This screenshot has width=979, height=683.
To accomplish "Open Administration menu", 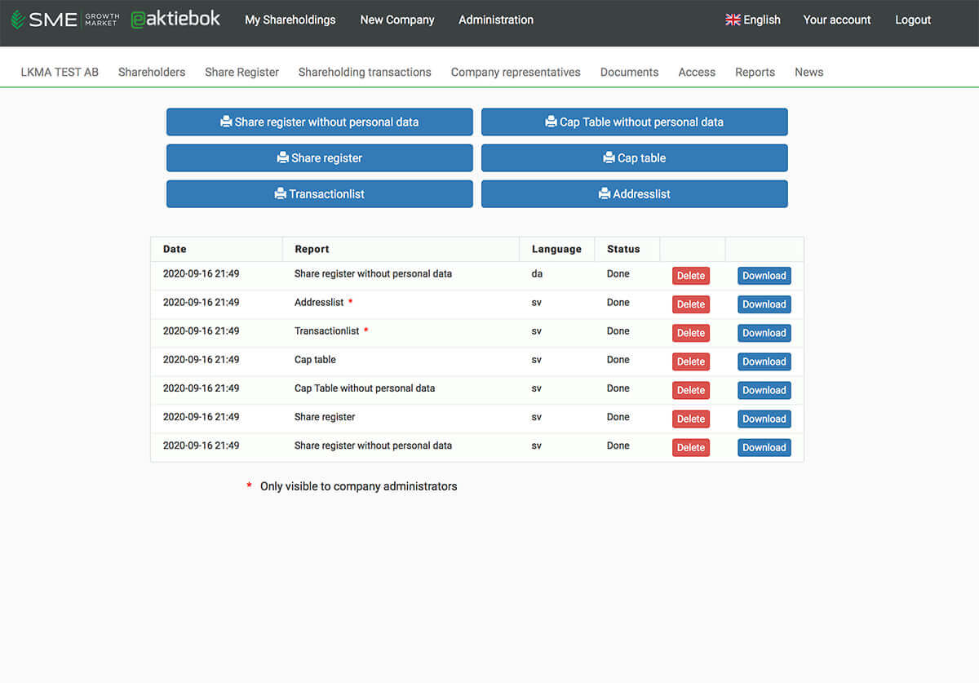I will [x=496, y=20].
